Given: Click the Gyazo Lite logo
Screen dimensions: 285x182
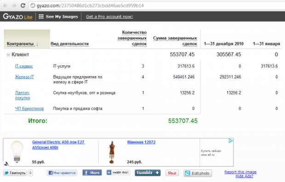Looking at the screenshot, I should point(17,17).
